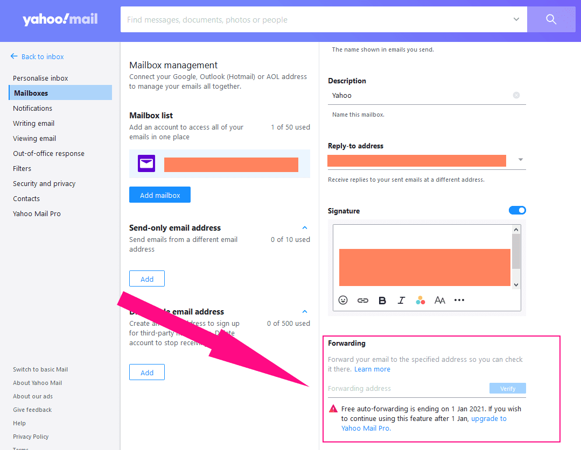The image size is (581, 450).
Task: Collapse the Disposable email address section
Action: click(x=304, y=311)
